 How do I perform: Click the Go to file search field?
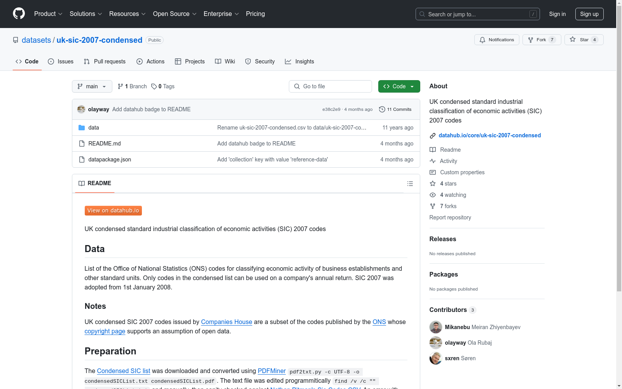330,86
